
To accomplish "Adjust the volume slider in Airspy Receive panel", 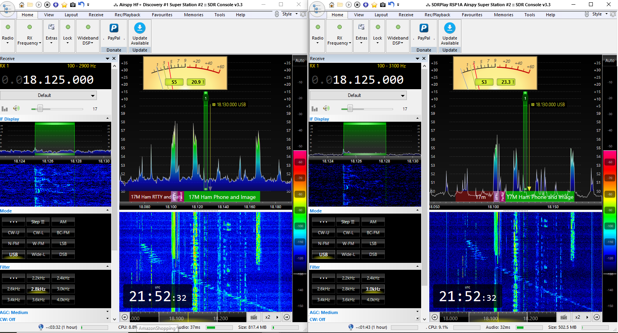I will tap(57, 109).
